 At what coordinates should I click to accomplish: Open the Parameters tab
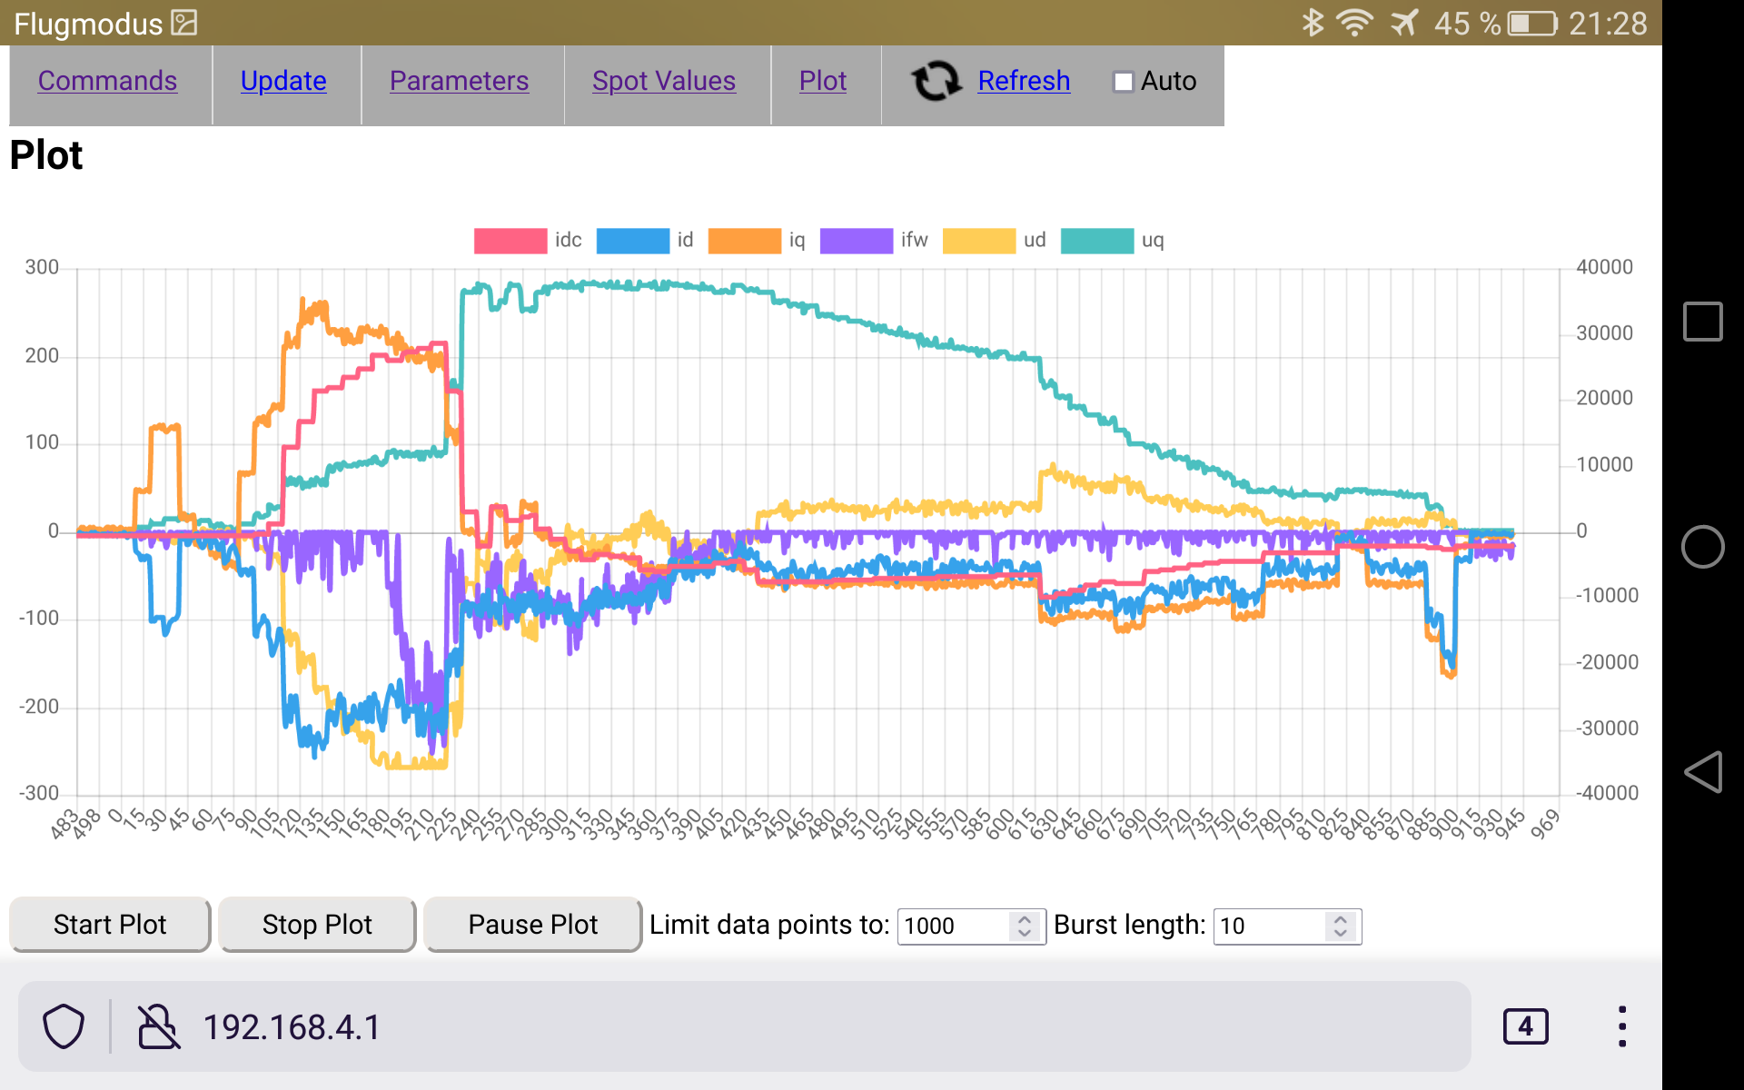point(459,81)
